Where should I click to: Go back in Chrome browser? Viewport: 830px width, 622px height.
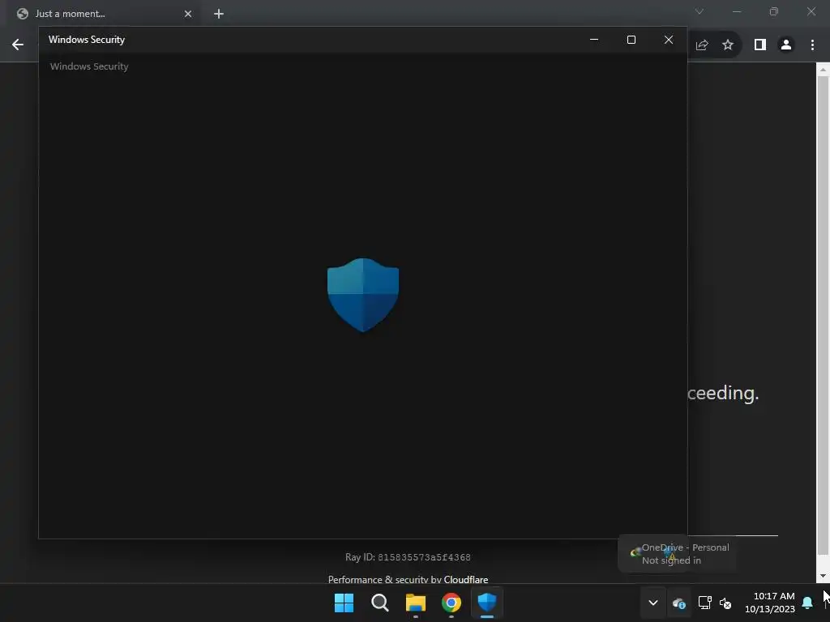tap(18, 45)
